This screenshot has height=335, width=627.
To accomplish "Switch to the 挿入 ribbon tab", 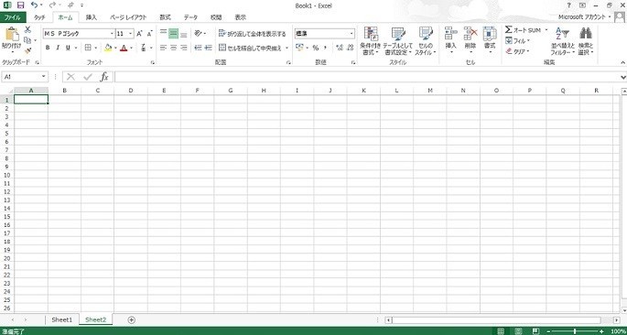I will point(92,17).
